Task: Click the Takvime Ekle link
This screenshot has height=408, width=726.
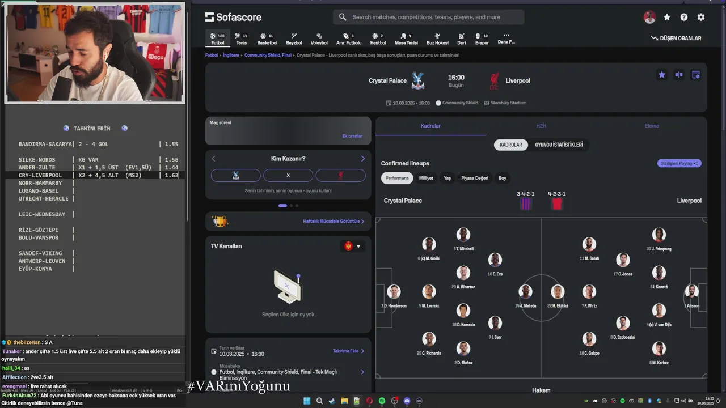Action: coord(348,351)
